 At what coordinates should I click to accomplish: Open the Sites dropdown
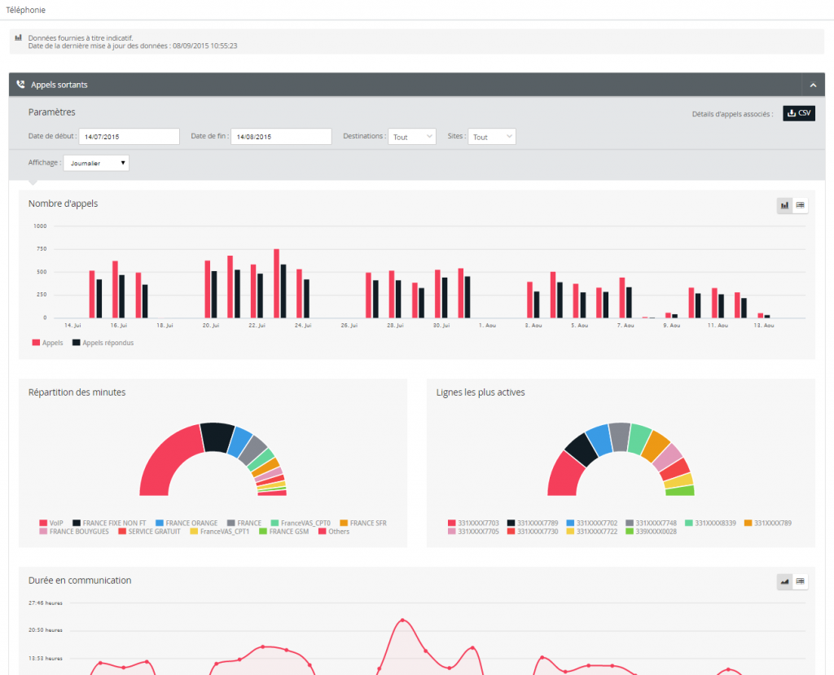tap(491, 137)
